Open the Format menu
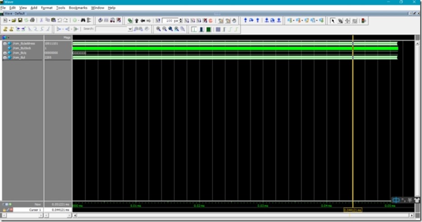 47,8
